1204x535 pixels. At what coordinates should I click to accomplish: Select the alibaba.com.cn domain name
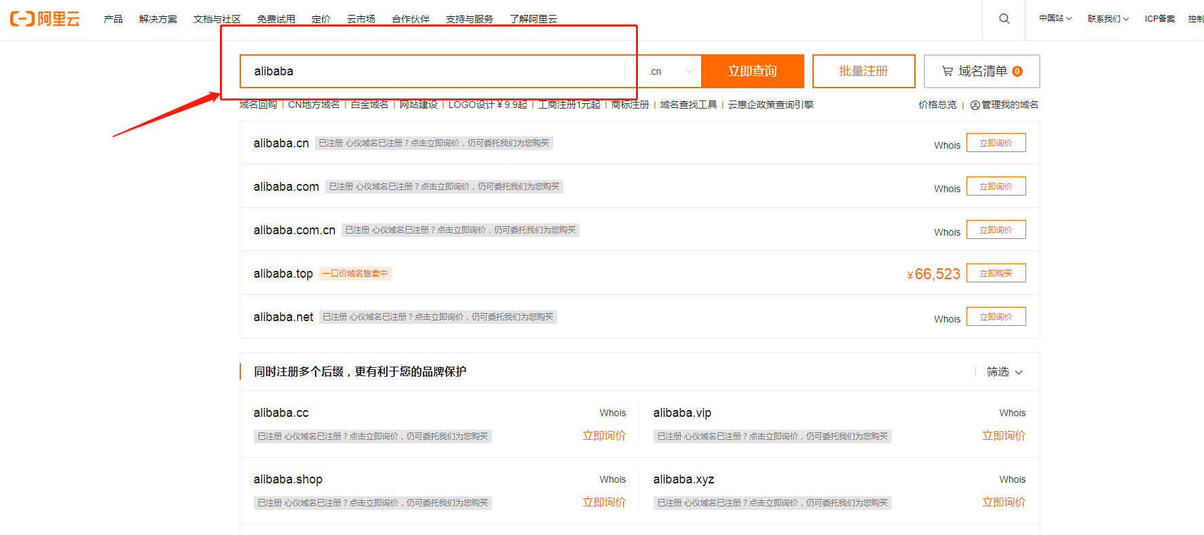pos(295,230)
